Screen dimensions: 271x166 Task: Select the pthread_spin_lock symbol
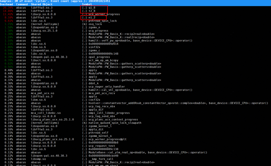[x=102, y=21]
